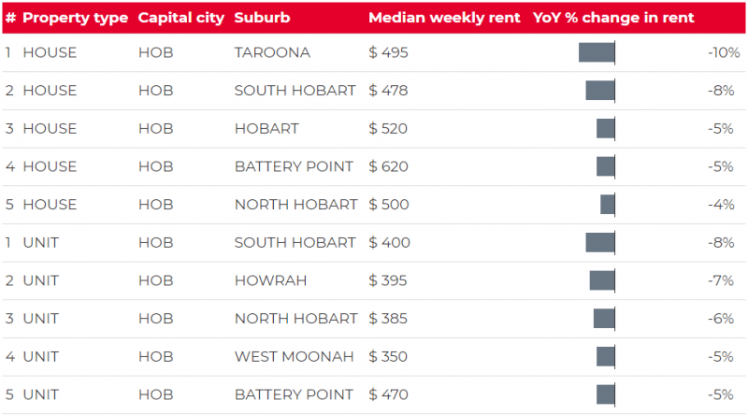Click the Suburb column header
748x415 pixels.
tap(262, 18)
